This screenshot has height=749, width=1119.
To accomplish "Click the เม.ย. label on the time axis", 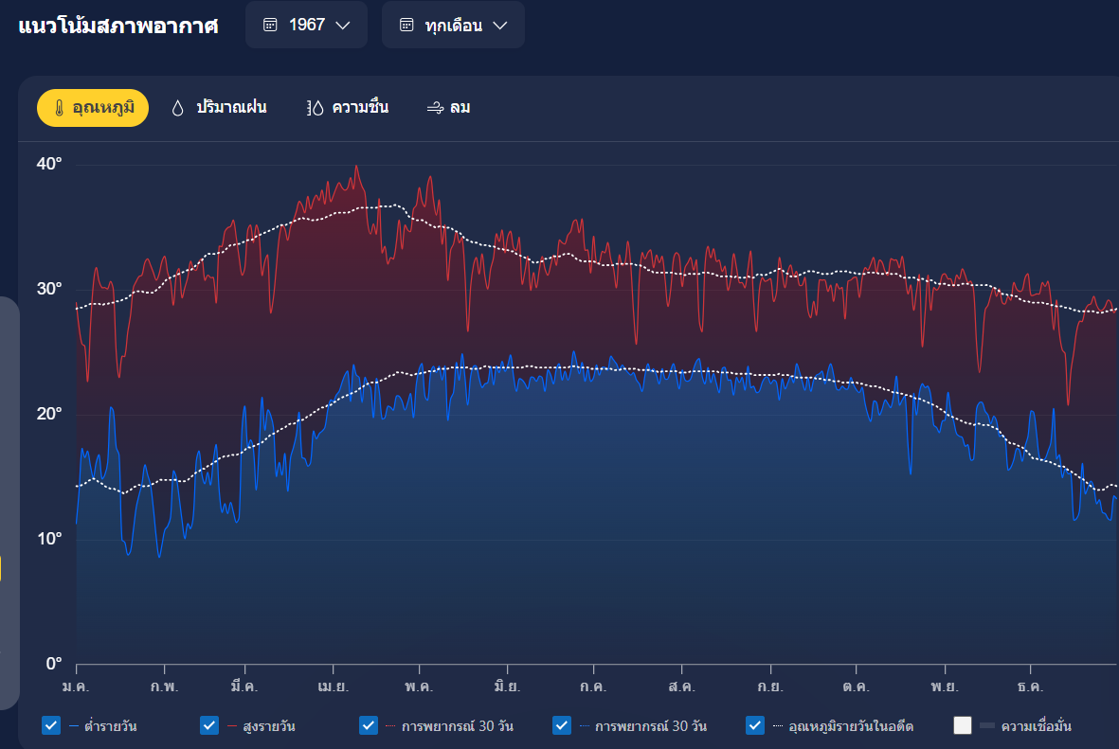I will tap(333, 687).
